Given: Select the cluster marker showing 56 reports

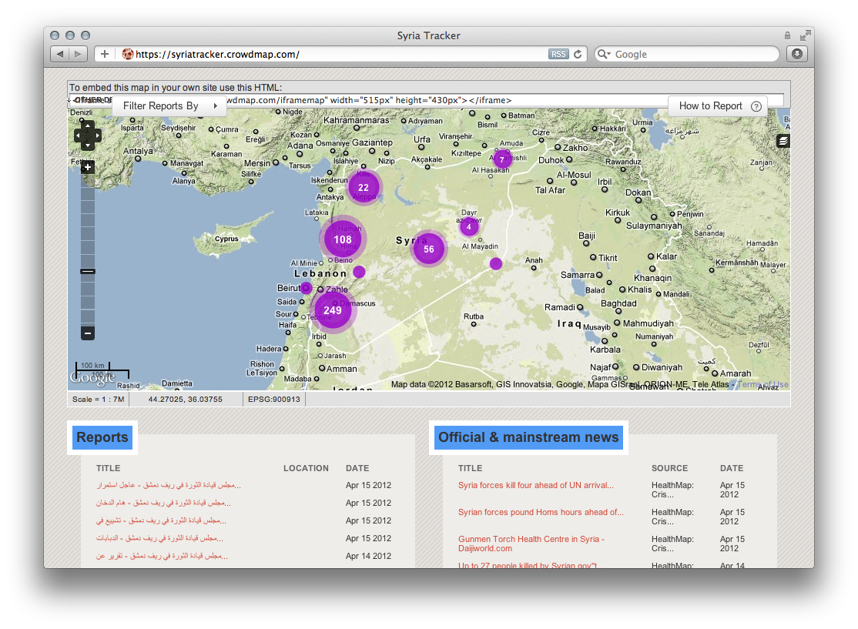Looking at the screenshot, I should (429, 249).
